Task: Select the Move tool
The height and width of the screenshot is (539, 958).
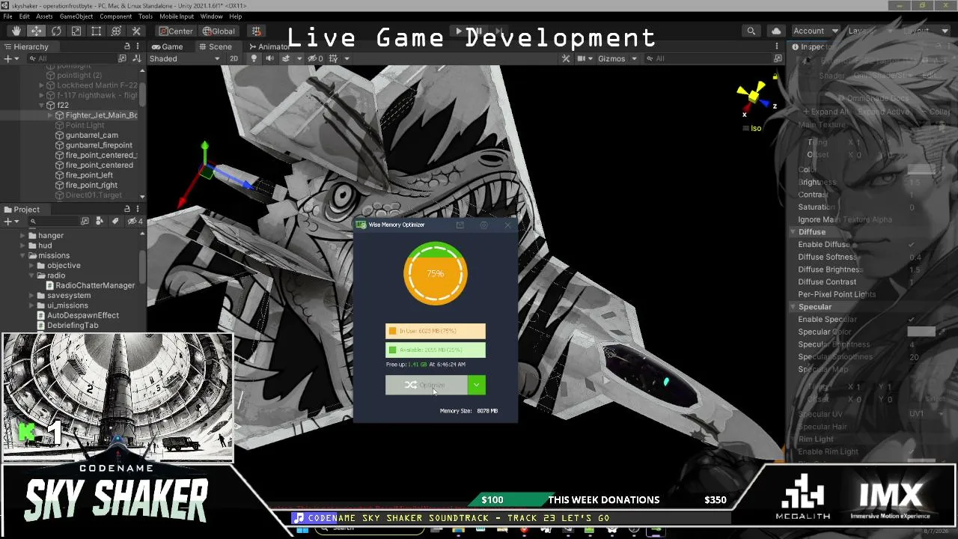Action: coord(36,31)
